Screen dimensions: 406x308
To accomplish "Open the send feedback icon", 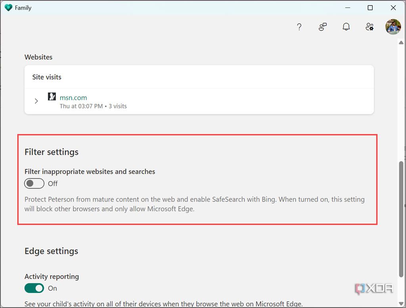I will [x=322, y=27].
